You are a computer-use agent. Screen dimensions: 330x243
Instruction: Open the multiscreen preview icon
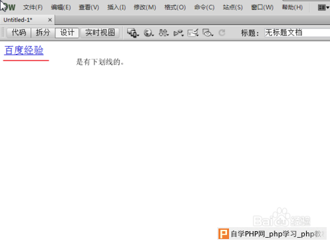tap(133, 33)
